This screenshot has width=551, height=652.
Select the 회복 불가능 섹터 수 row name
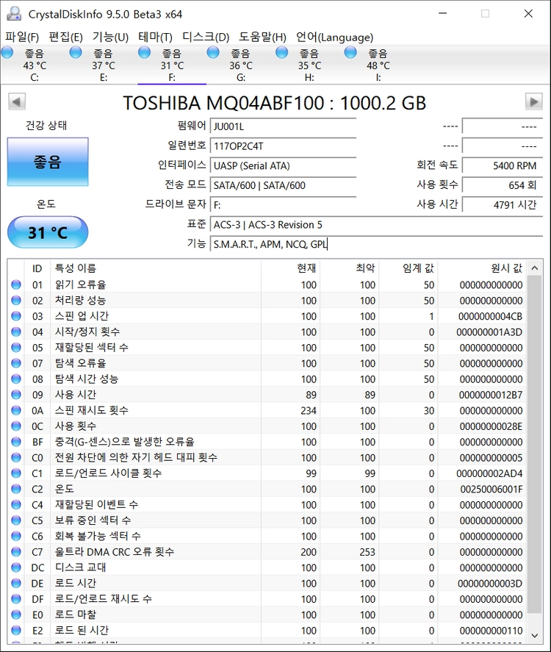click(x=98, y=536)
